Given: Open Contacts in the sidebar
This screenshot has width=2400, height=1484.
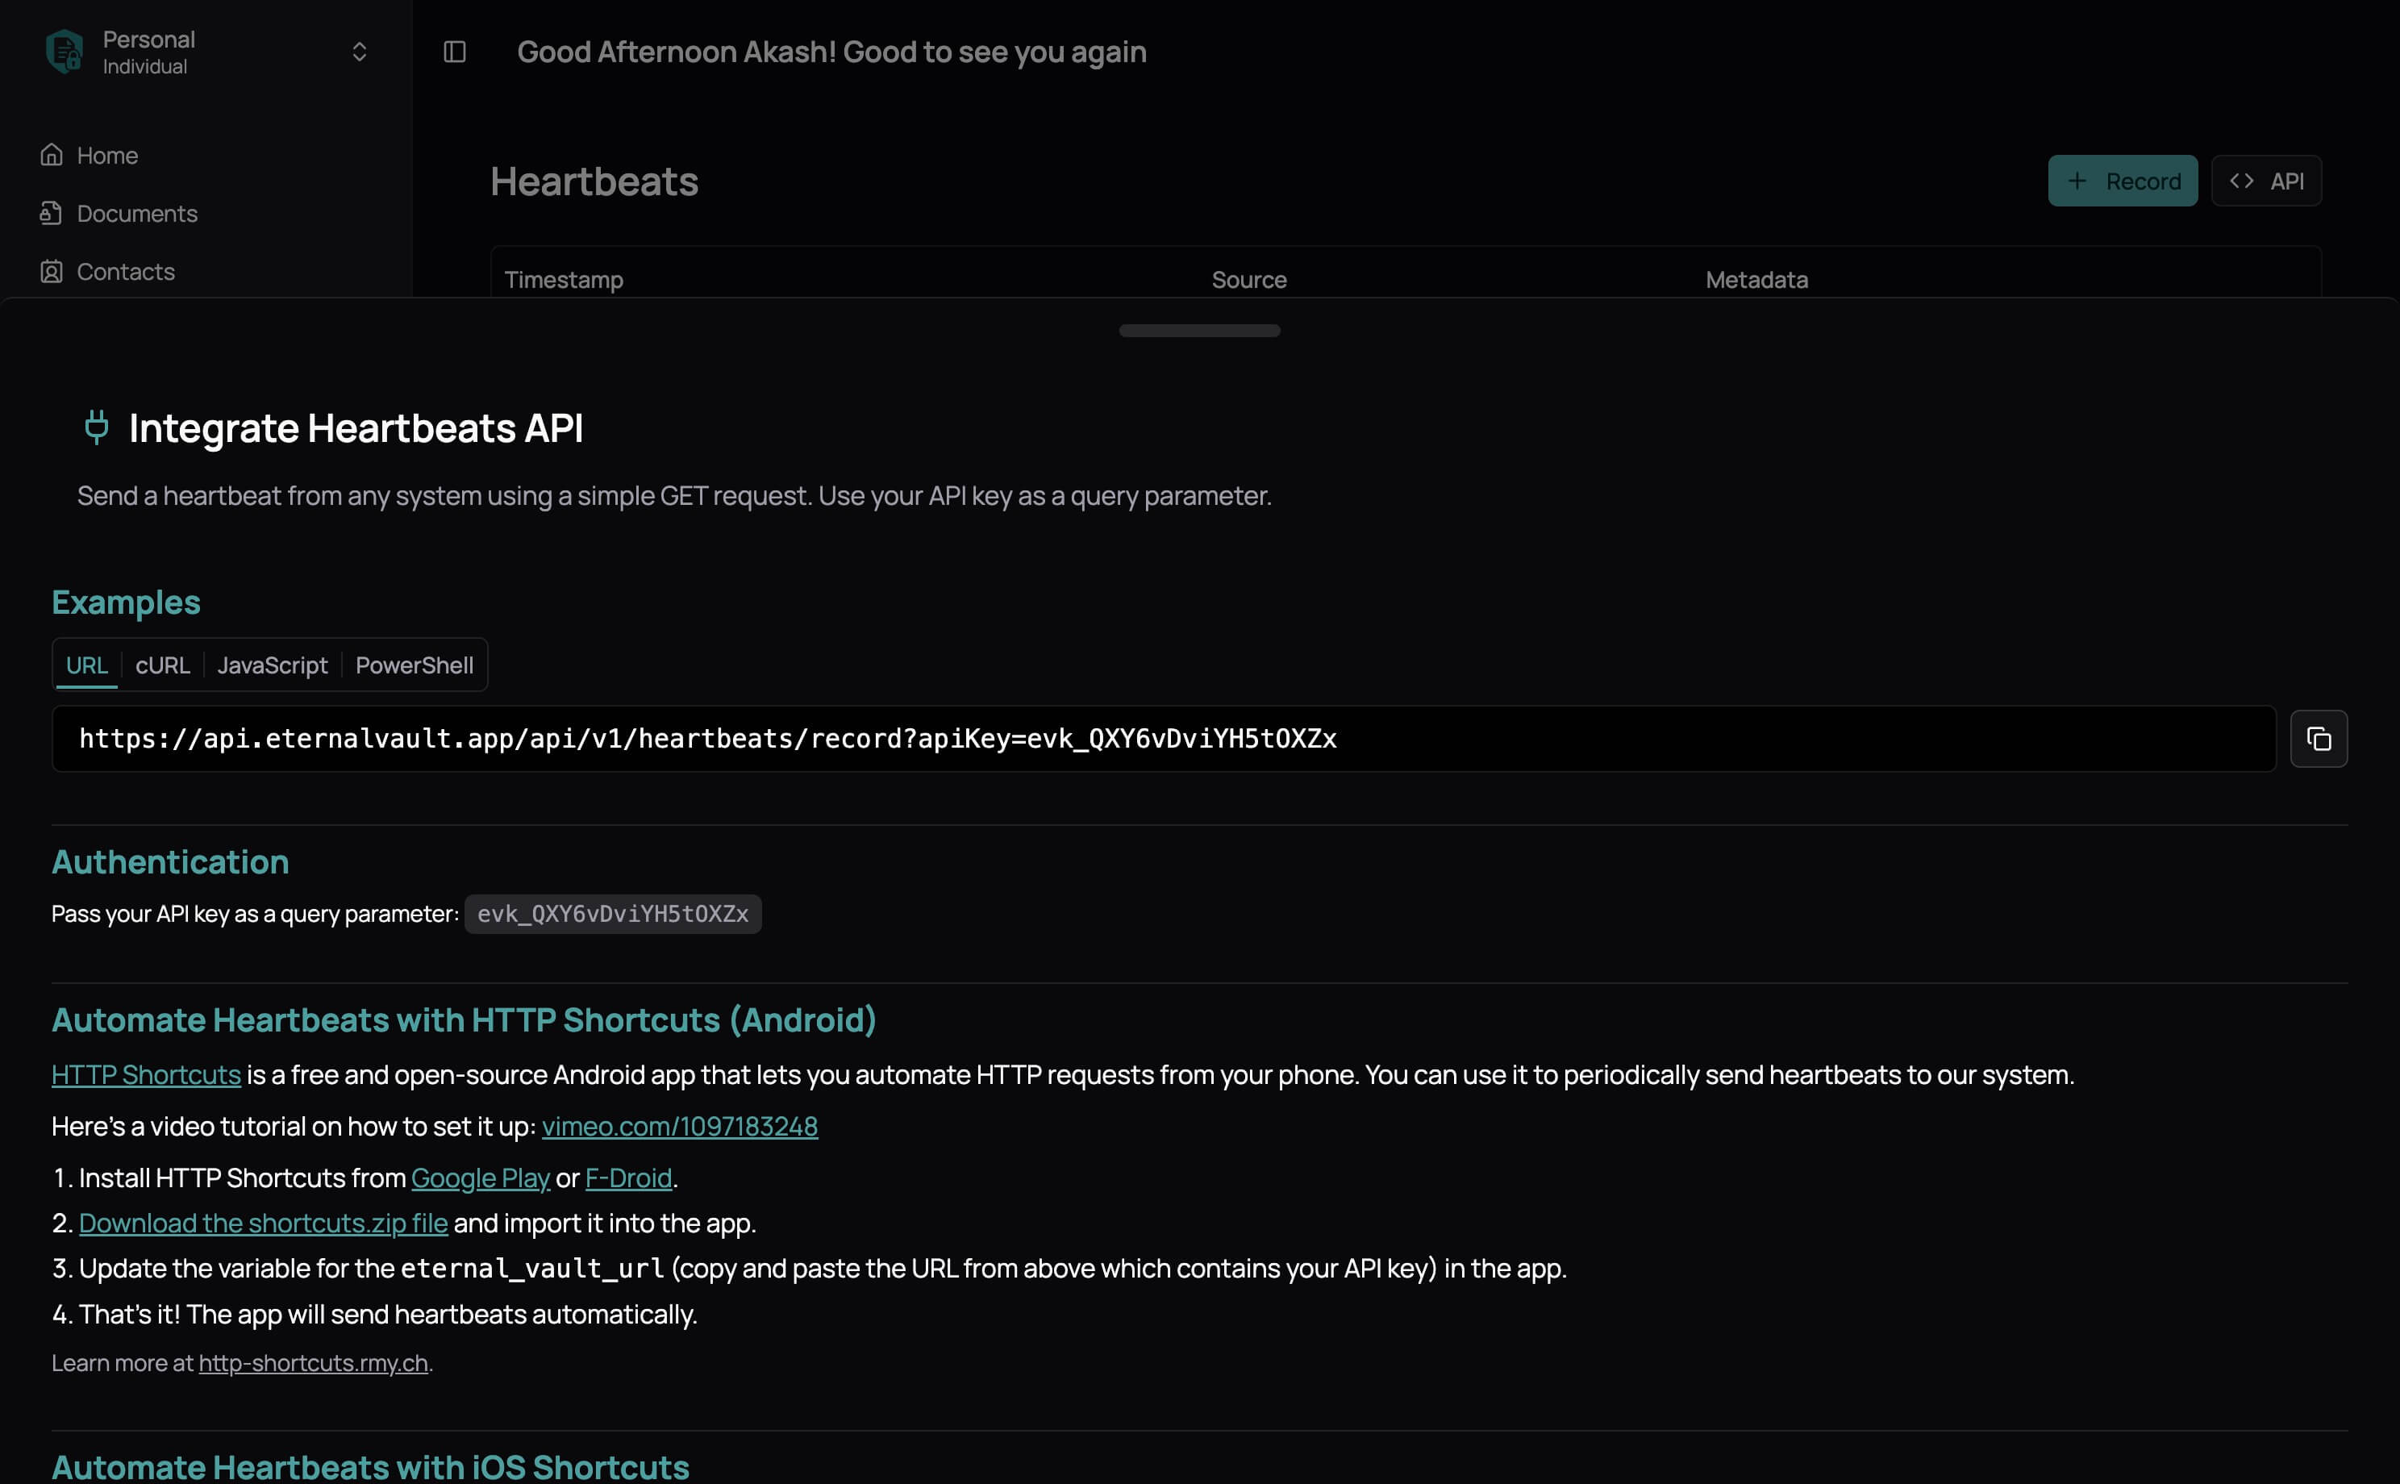Looking at the screenshot, I should [x=126, y=271].
